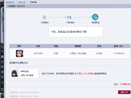
Task: Select the order number 订单编号: 2283638
Action: [x=16, y=6]
